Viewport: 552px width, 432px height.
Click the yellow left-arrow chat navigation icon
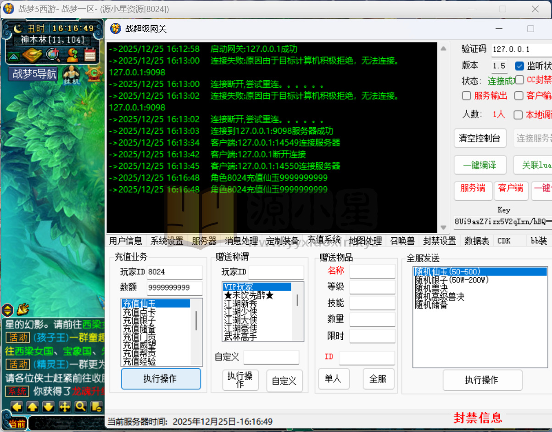coord(16,407)
